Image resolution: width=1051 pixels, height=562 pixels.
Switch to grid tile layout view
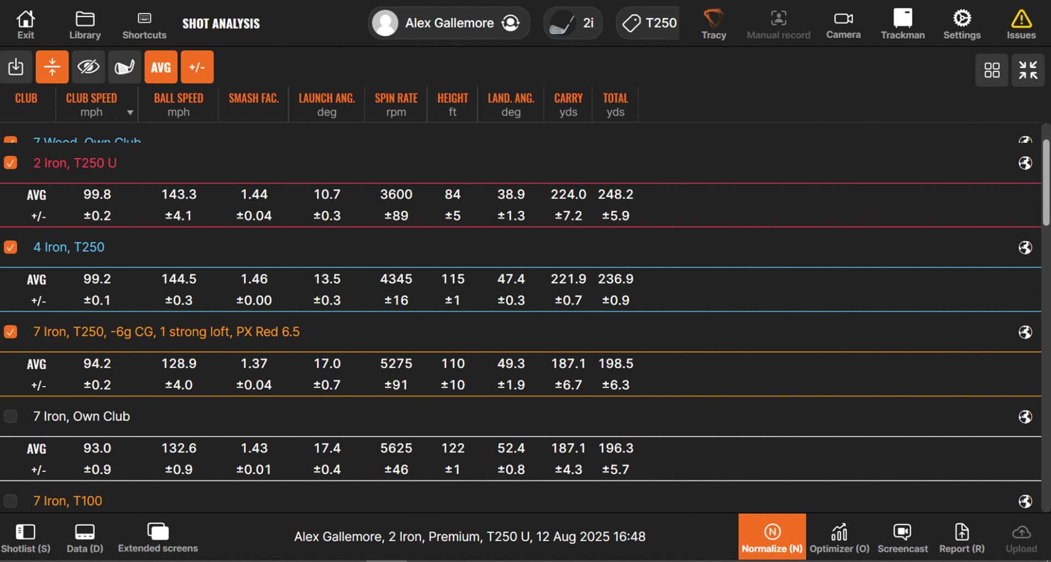tap(991, 70)
